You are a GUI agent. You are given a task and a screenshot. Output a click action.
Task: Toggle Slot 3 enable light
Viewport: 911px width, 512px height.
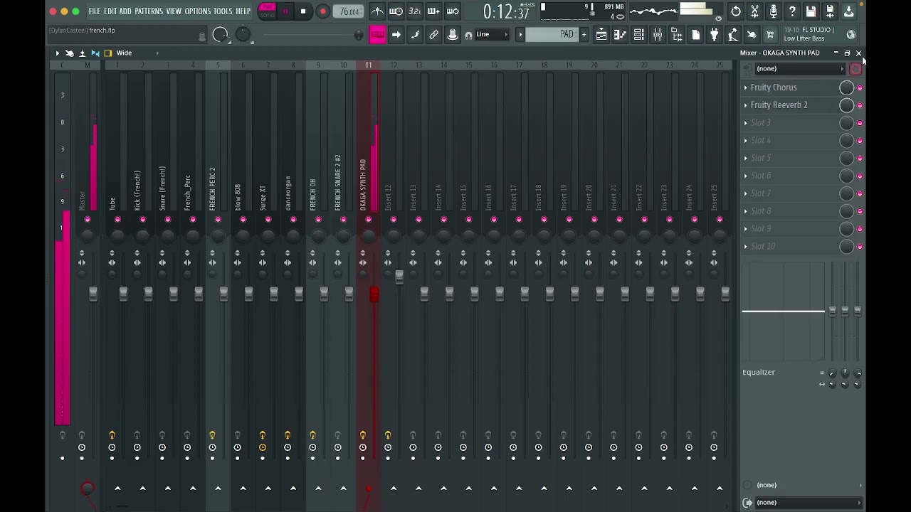860,124
